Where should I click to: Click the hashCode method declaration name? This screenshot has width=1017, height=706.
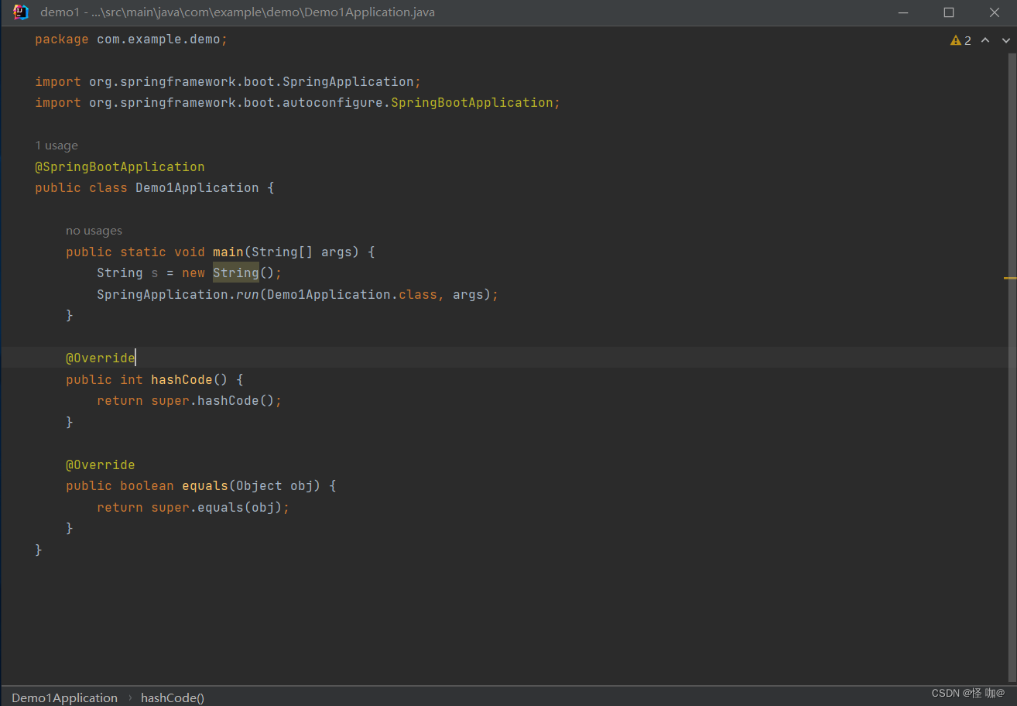tap(182, 379)
